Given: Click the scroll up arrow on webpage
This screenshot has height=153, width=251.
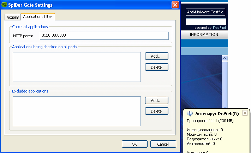Looking at the screenshot, I should (225, 58).
